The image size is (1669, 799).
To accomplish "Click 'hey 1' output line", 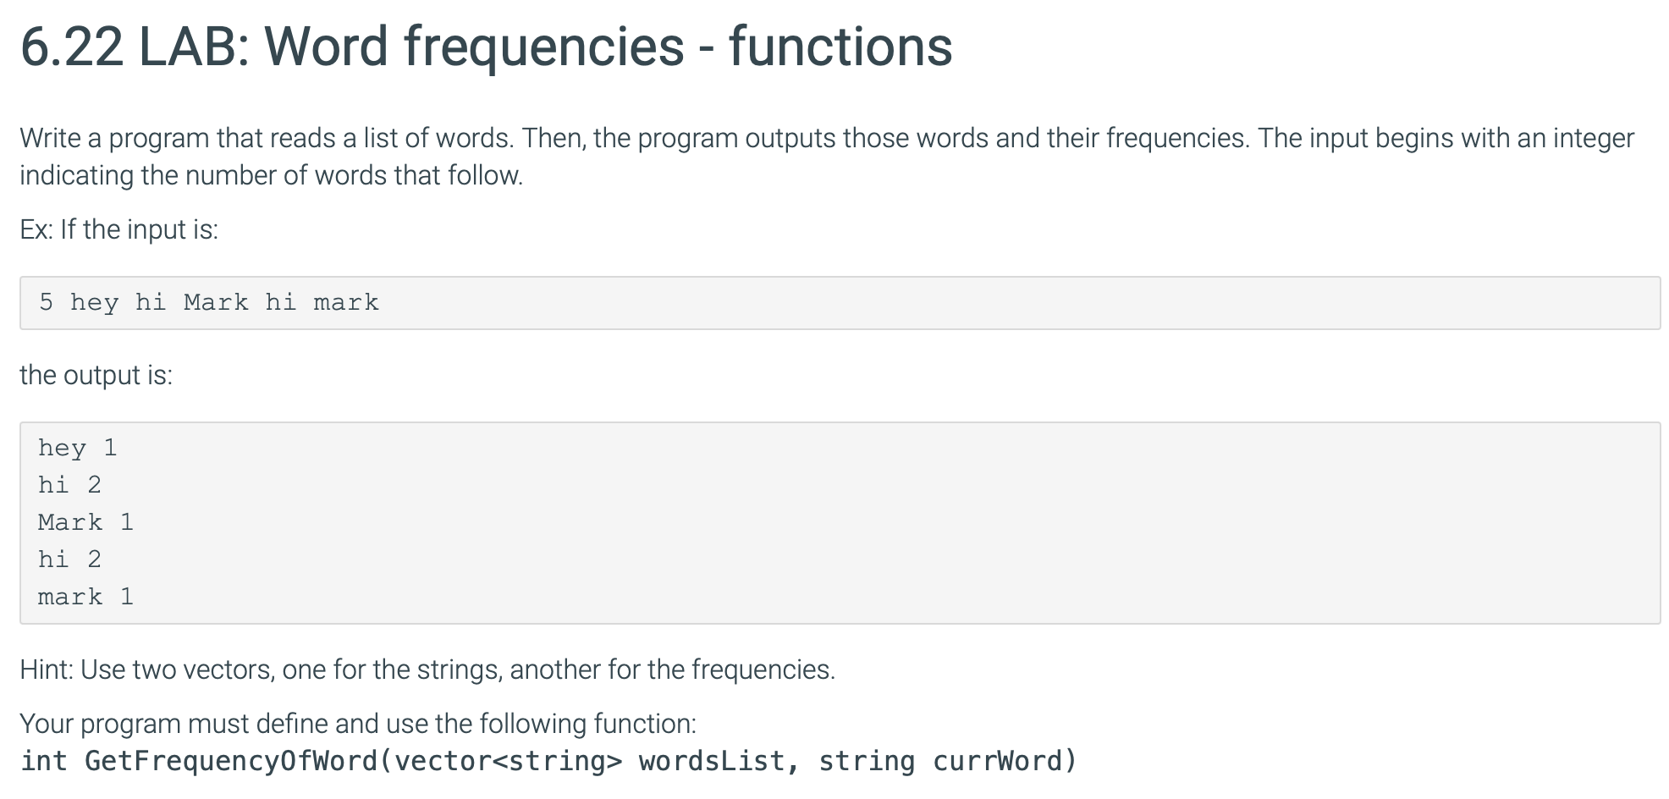I will tap(77, 448).
